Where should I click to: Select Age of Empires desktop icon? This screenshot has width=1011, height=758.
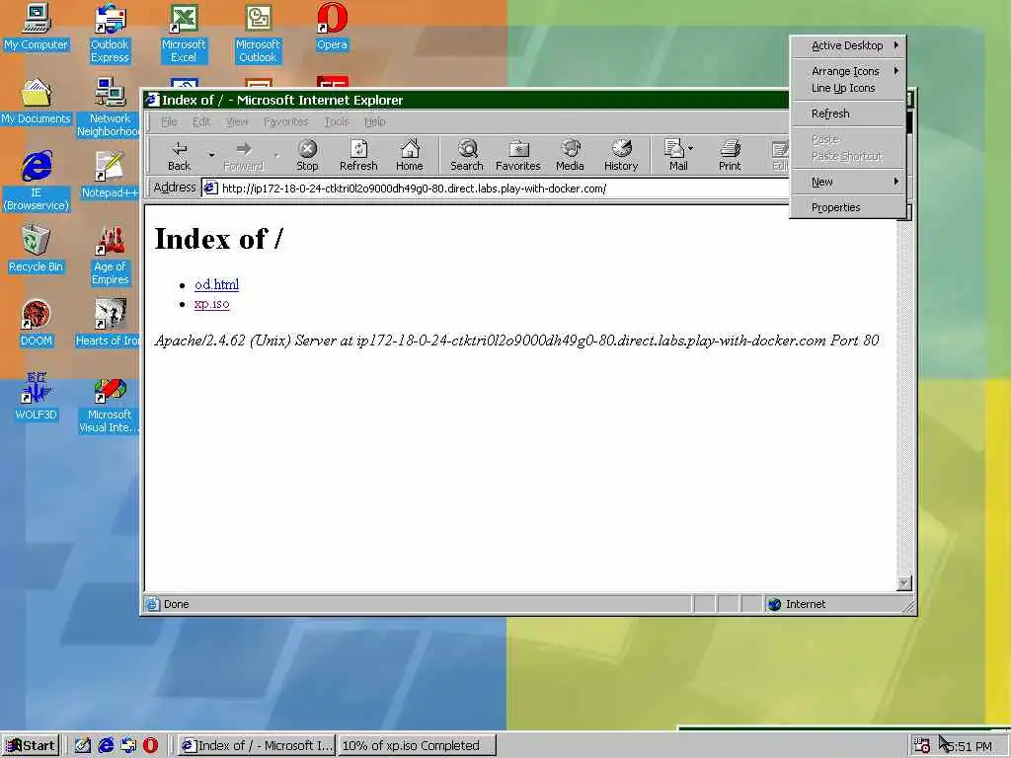click(x=111, y=256)
